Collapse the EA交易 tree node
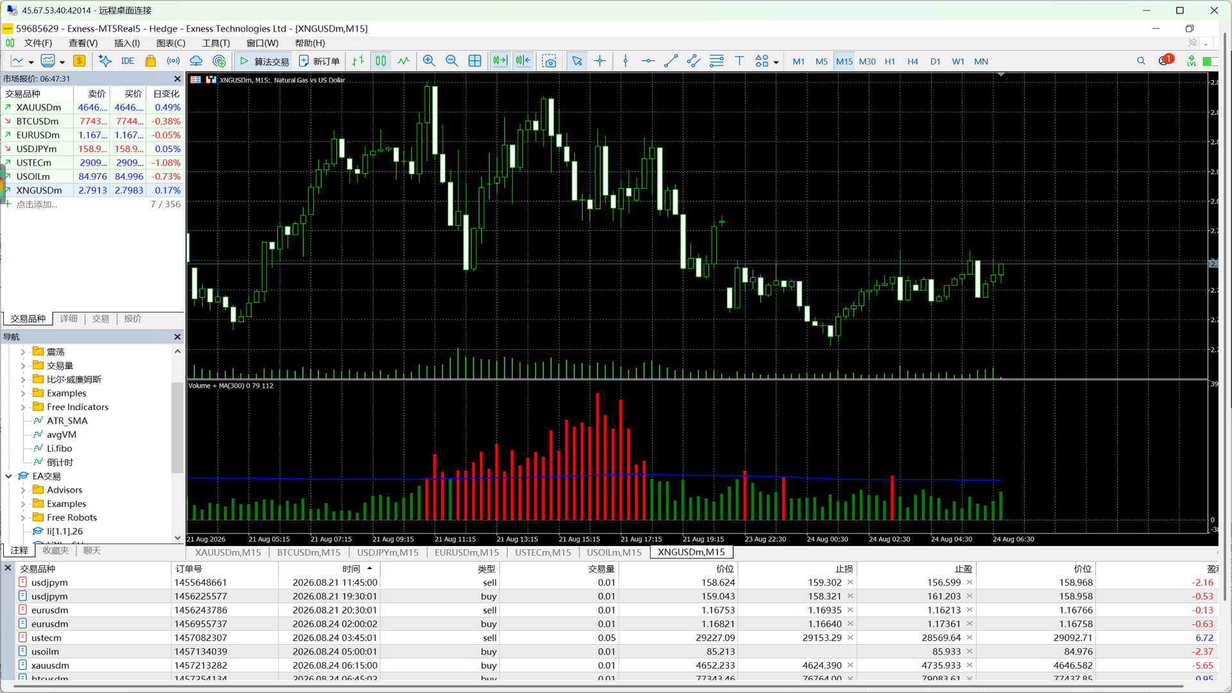Image resolution: width=1232 pixels, height=693 pixels. (x=8, y=476)
